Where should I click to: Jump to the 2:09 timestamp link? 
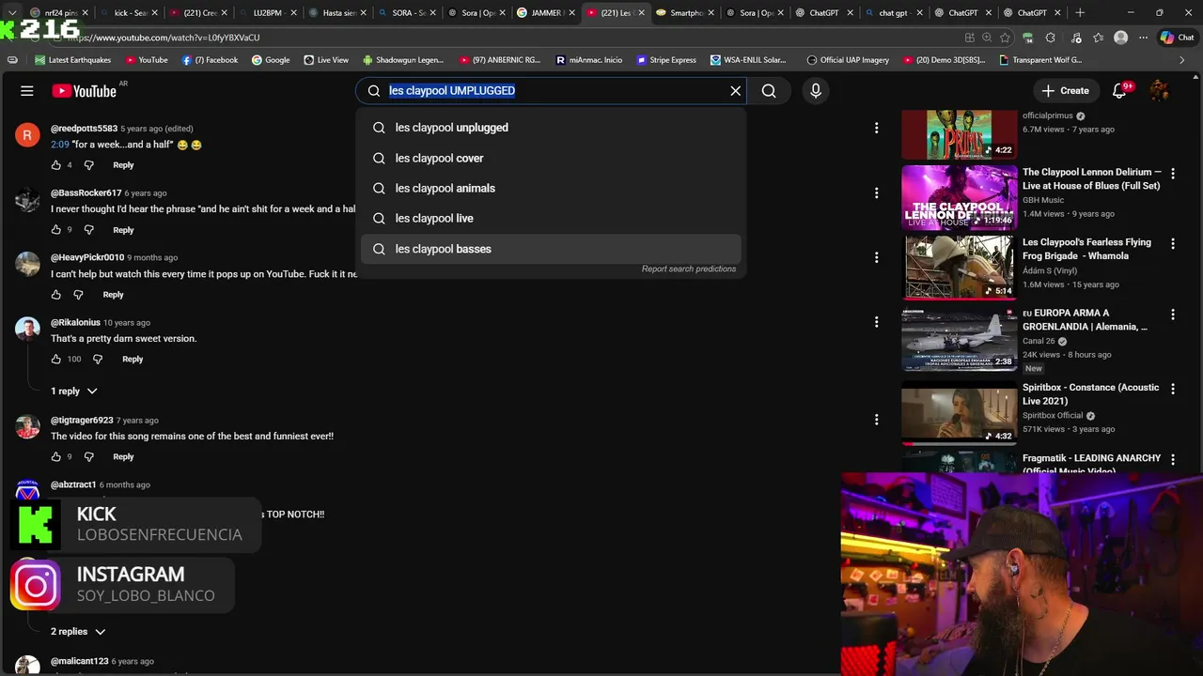click(60, 145)
